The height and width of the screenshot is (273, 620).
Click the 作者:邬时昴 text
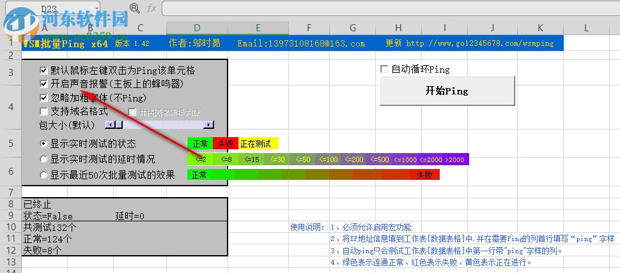(x=194, y=43)
